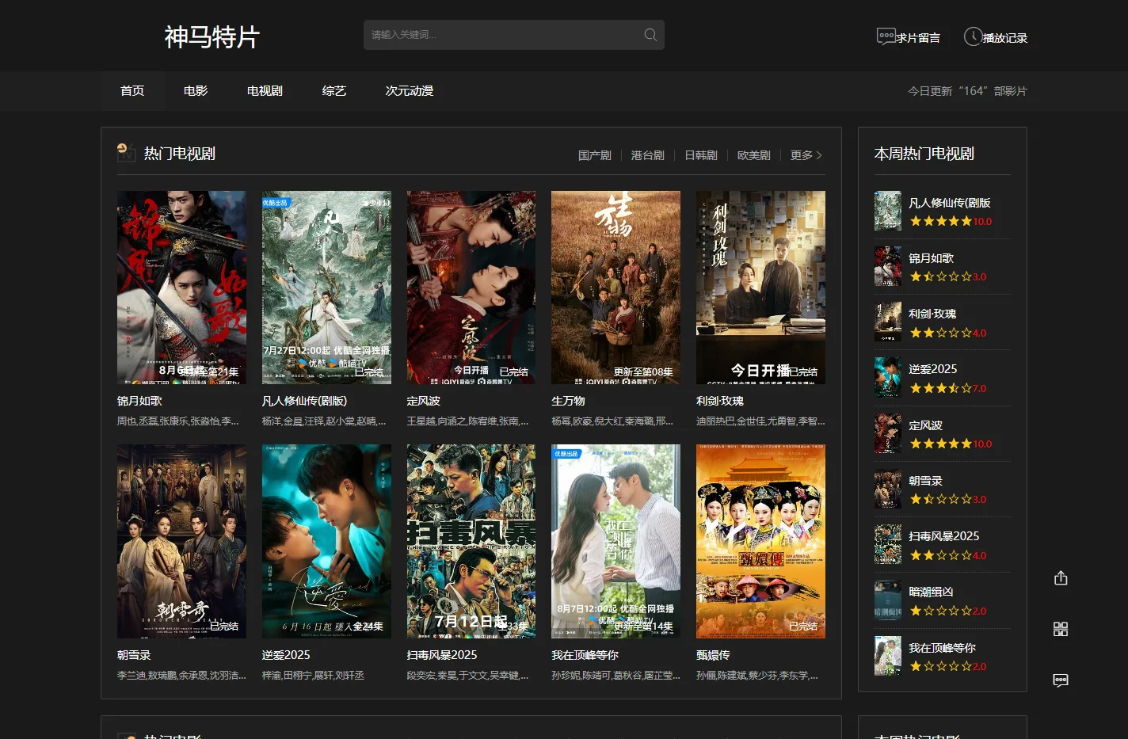1128x739 pixels.
Task: Open 生万物 poster
Action: (615, 288)
